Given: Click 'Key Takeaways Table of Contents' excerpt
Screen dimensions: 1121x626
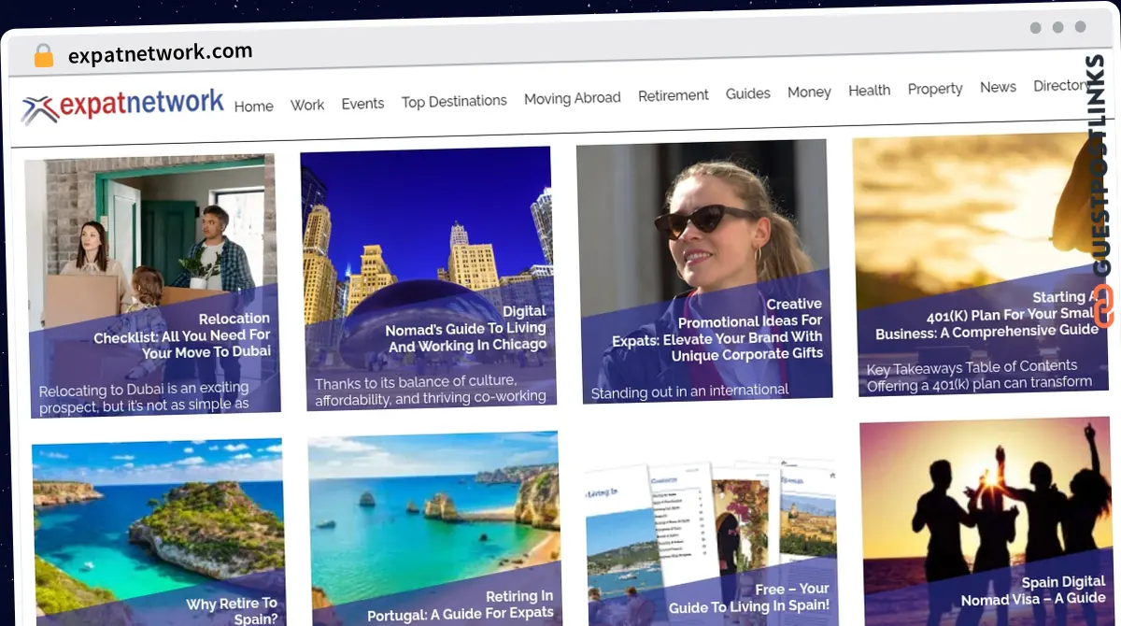Looking at the screenshot, I should click(978, 374).
